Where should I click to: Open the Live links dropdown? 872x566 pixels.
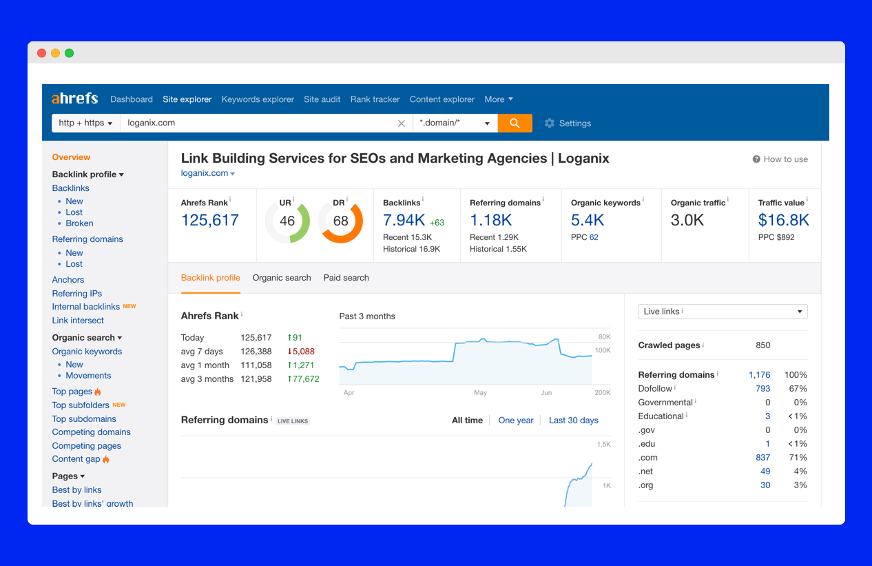[x=723, y=312]
